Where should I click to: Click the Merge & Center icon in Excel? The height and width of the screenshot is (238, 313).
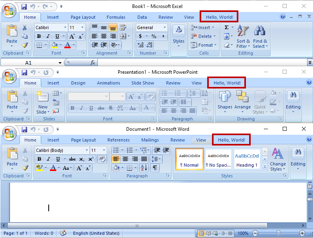click(123, 36)
